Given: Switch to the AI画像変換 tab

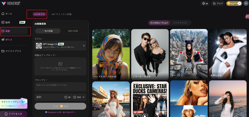Looking at the screenshot, I should point(40,14).
